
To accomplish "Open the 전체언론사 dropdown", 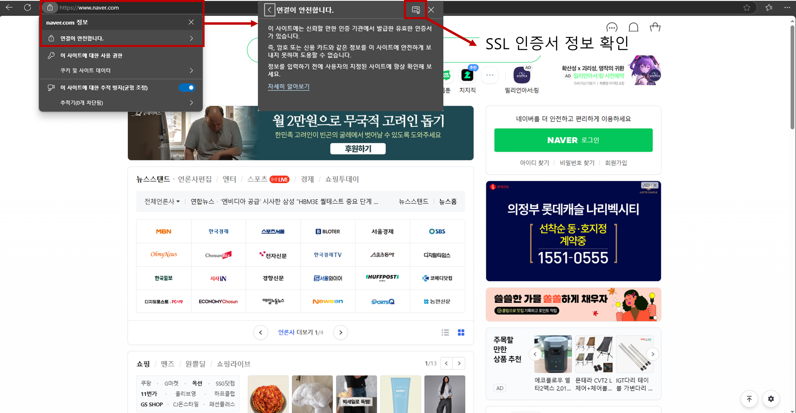I will click(162, 202).
